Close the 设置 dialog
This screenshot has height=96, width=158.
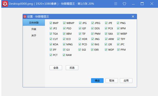(133, 16)
